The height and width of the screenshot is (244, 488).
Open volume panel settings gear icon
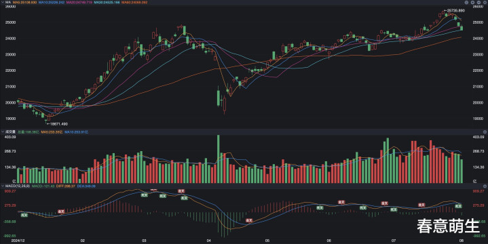click(x=485, y=132)
